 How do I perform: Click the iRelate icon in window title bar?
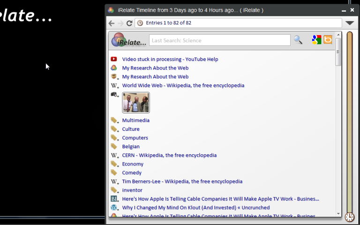point(111,10)
